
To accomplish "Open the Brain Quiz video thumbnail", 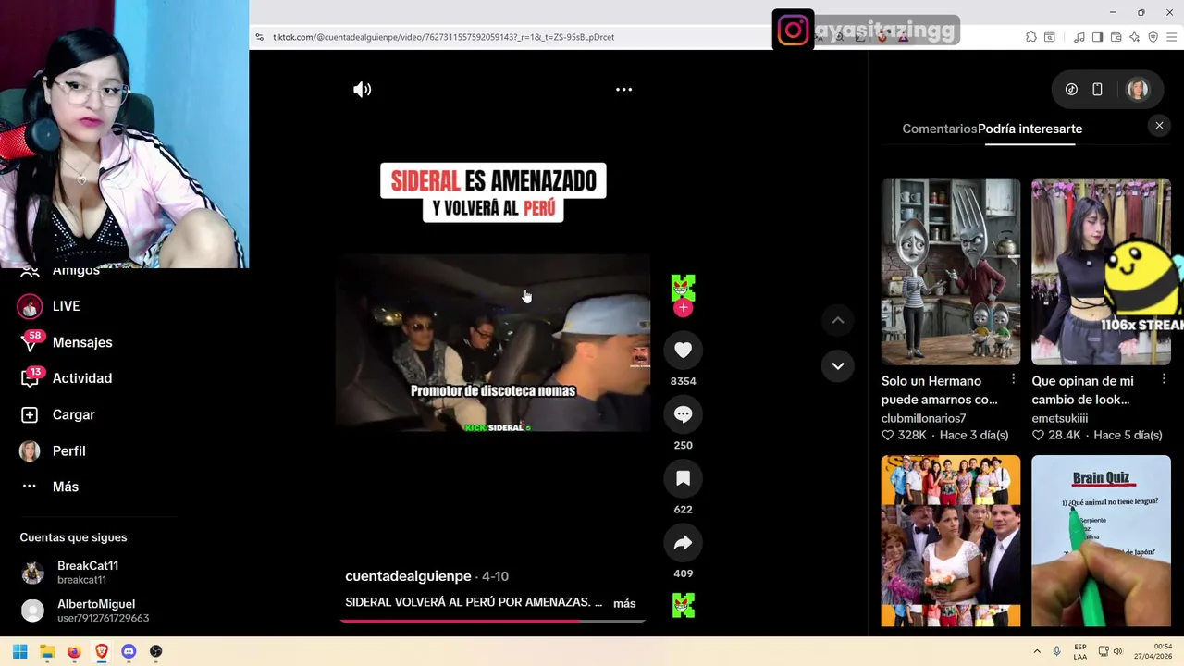I will coord(1101,540).
